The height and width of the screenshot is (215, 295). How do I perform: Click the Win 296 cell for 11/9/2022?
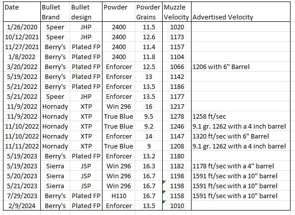pyautogui.click(x=119, y=106)
